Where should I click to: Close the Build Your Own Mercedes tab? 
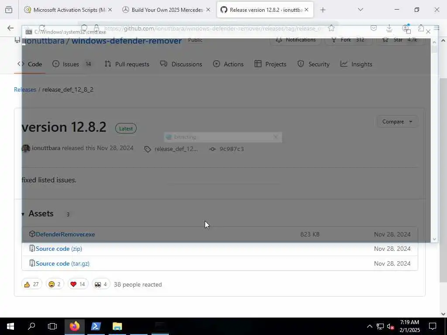point(208,10)
